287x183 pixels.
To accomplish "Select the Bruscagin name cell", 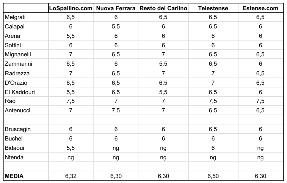I will coord(26,129).
